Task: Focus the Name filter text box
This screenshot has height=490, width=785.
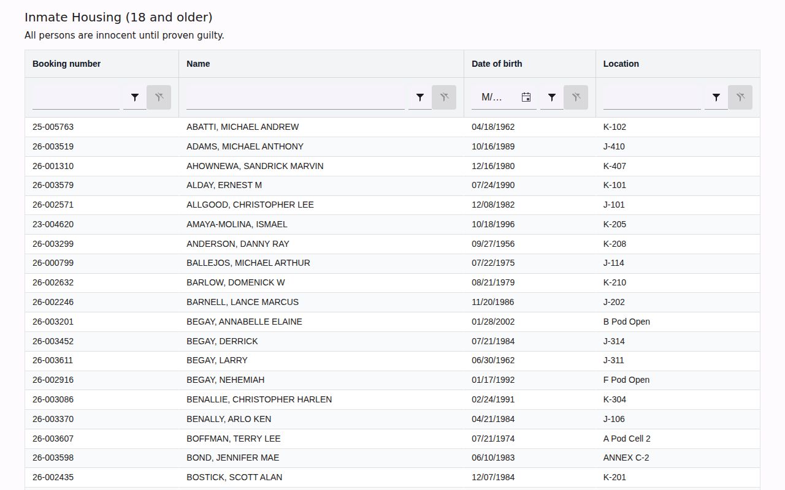Action: click(x=296, y=97)
